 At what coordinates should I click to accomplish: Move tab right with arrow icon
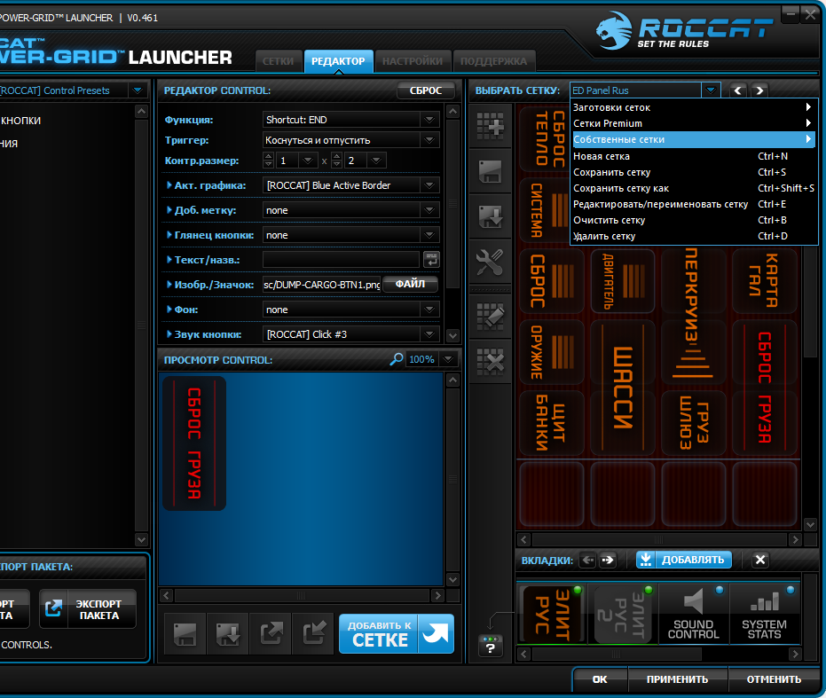click(608, 560)
